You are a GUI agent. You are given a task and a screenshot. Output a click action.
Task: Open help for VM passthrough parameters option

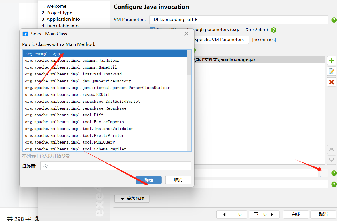(274, 30)
